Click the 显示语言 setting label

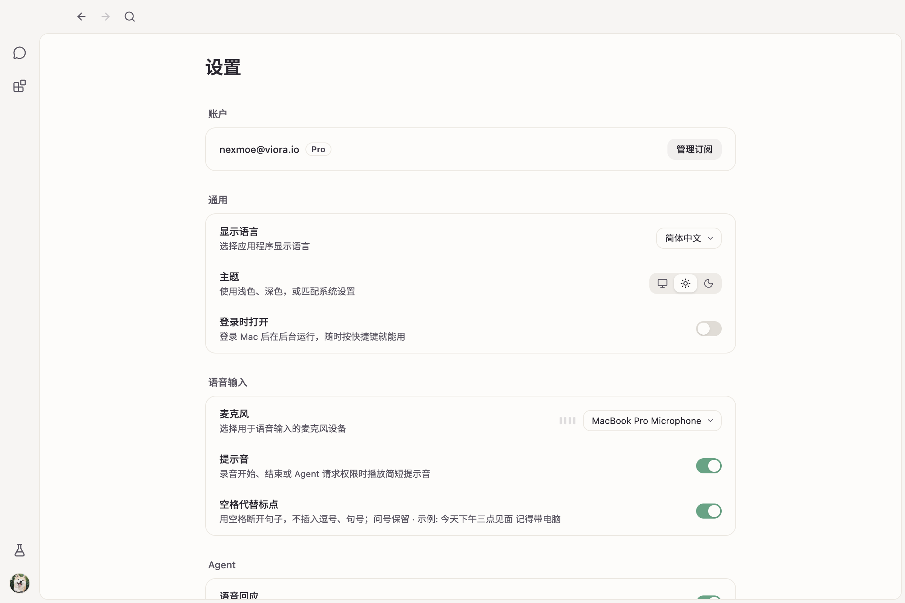pyautogui.click(x=239, y=231)
